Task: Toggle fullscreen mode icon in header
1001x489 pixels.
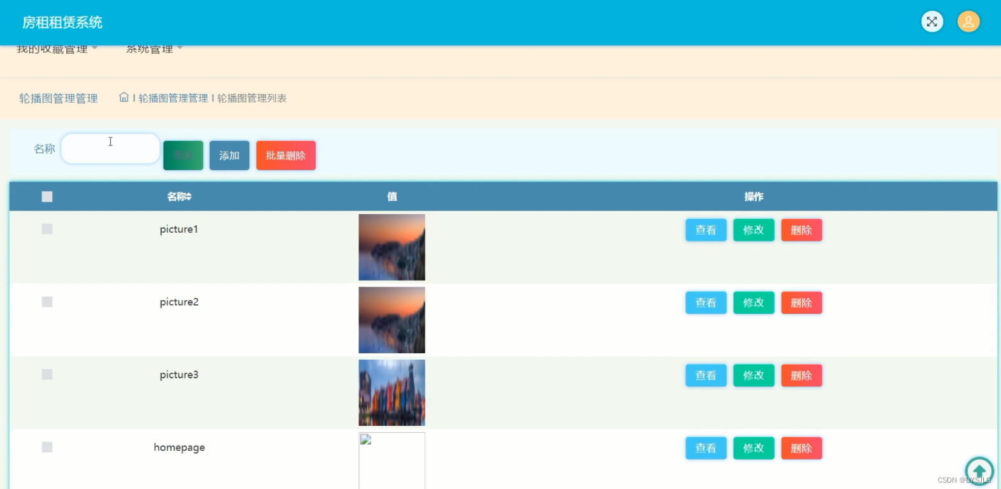Action: tap(932, 22)
